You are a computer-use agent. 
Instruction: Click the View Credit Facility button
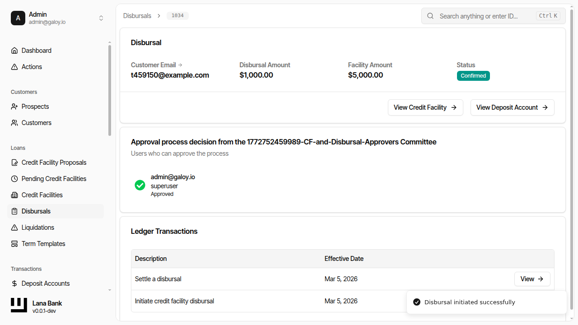(x=425, y=107)
